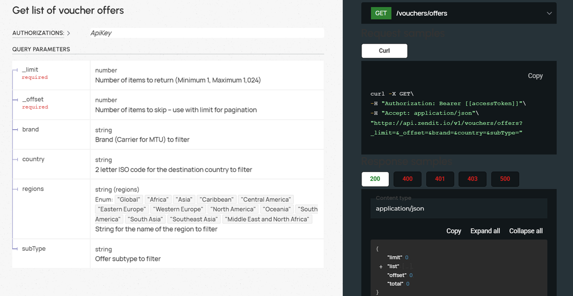Click the "Eastern Europe" enum value

(122, 209)
